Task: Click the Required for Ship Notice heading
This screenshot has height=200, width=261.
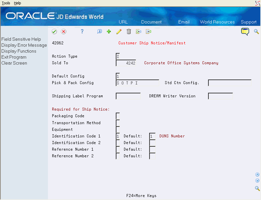Action: coord(81,109)
